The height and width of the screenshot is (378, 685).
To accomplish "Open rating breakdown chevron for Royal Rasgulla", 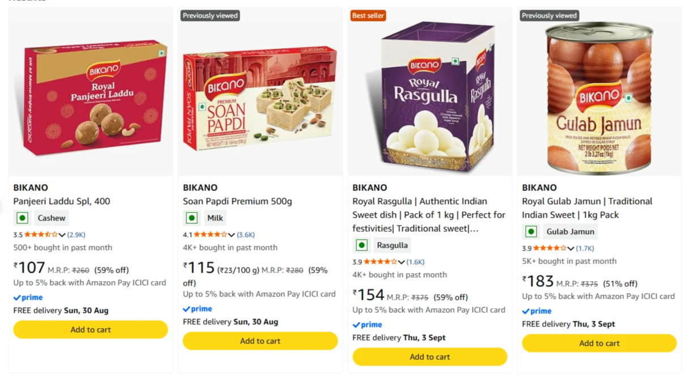I will coord(401,262).
